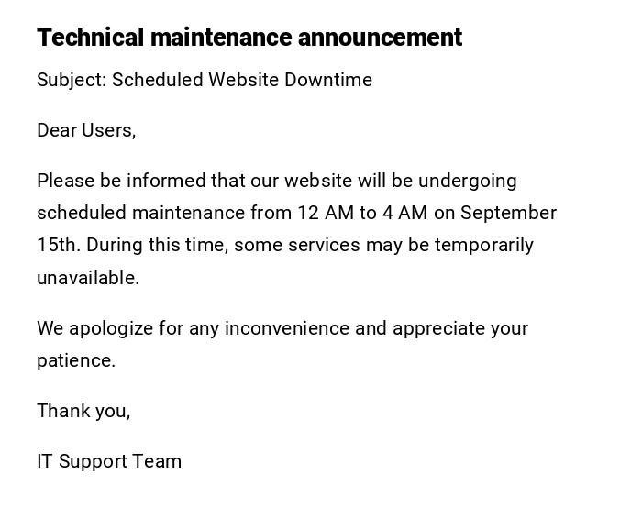Click the "IT Support Team" signature
Screen dimensions: 642x519
109,461
